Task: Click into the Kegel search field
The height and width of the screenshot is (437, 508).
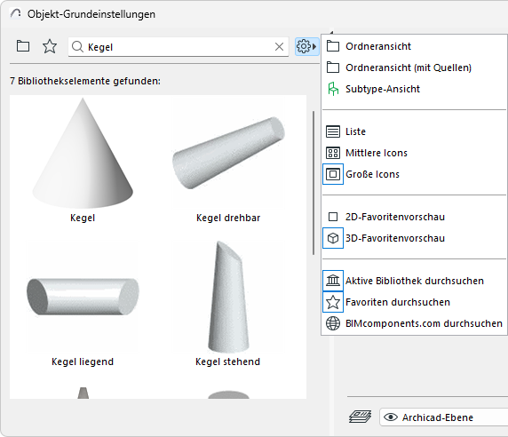Action: coord(179,47)
